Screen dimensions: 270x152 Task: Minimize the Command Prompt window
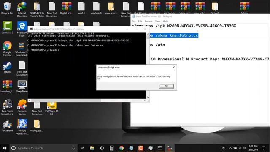click(127, 29)
